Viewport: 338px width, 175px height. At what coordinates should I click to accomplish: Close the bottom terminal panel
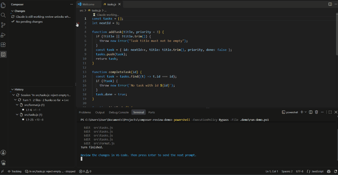click(x=336, y=112)
